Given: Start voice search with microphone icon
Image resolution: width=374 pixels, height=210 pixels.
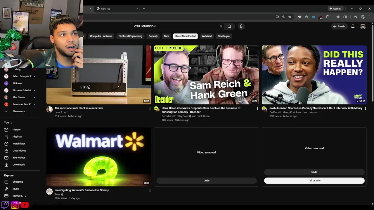Looking at the screenshot, I should pyautogui.click(x=241, y=26).
